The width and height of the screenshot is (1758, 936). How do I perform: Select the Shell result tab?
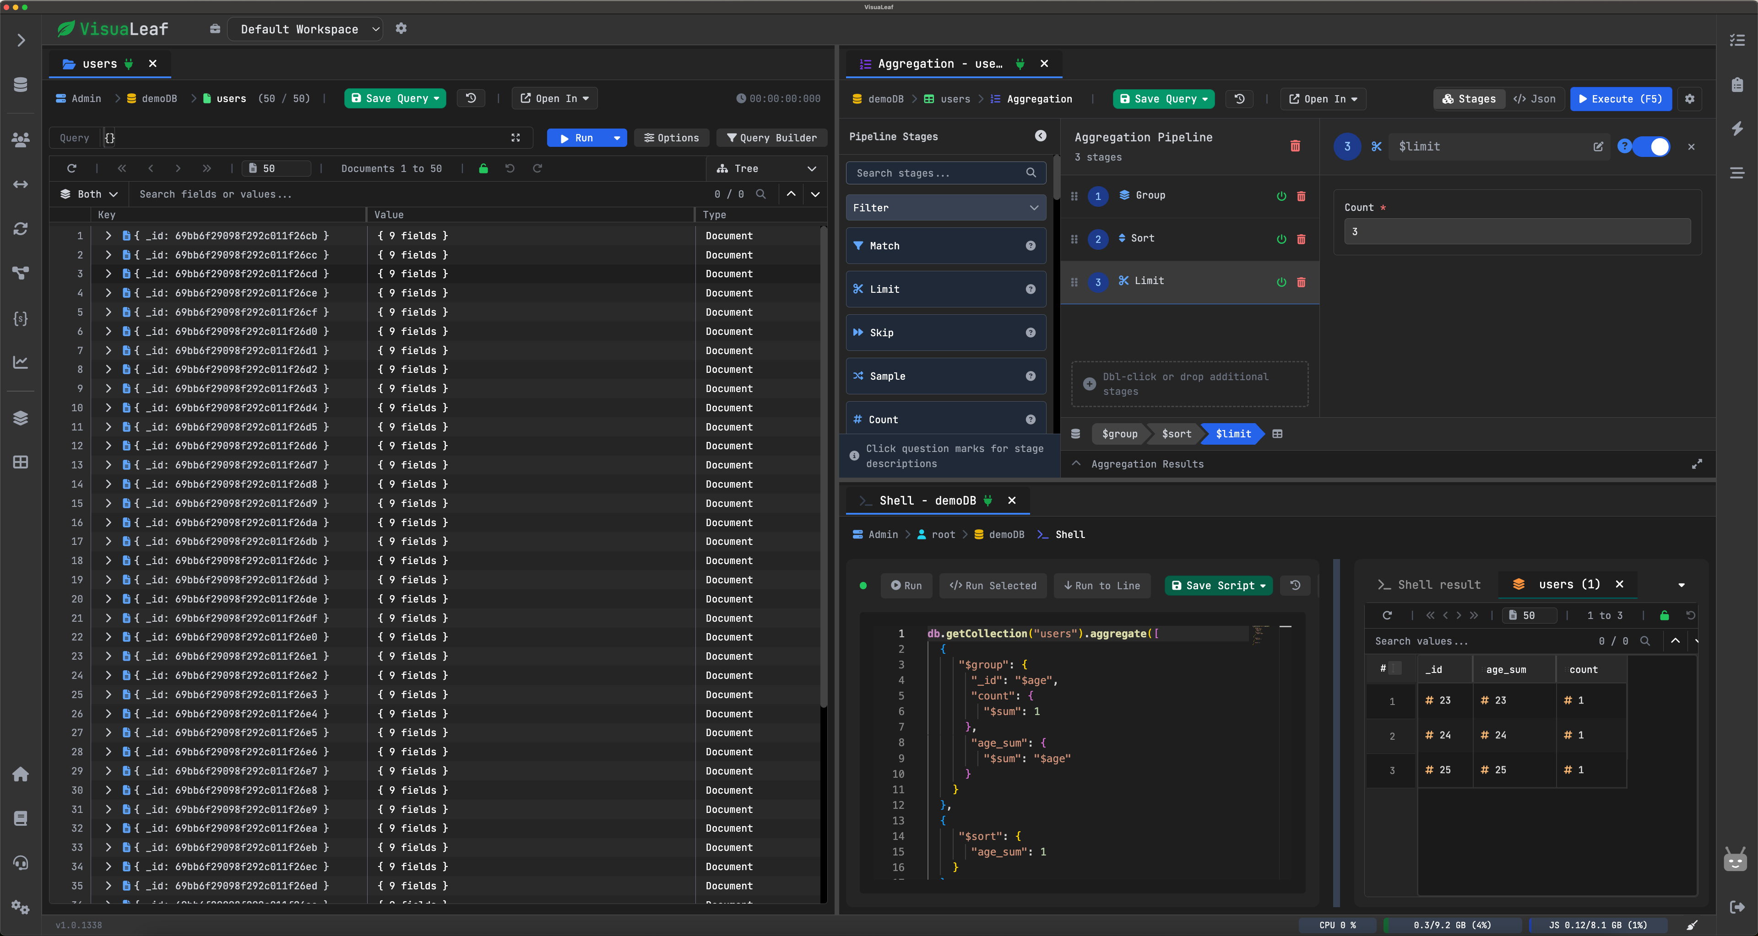pyautogui.click(x=1429, y=584)
